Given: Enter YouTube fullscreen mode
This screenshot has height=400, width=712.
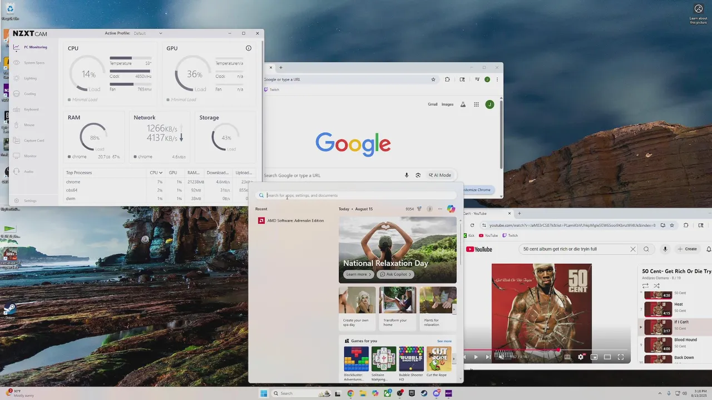Looking at the screenshot, I should (x=621, y=357).
